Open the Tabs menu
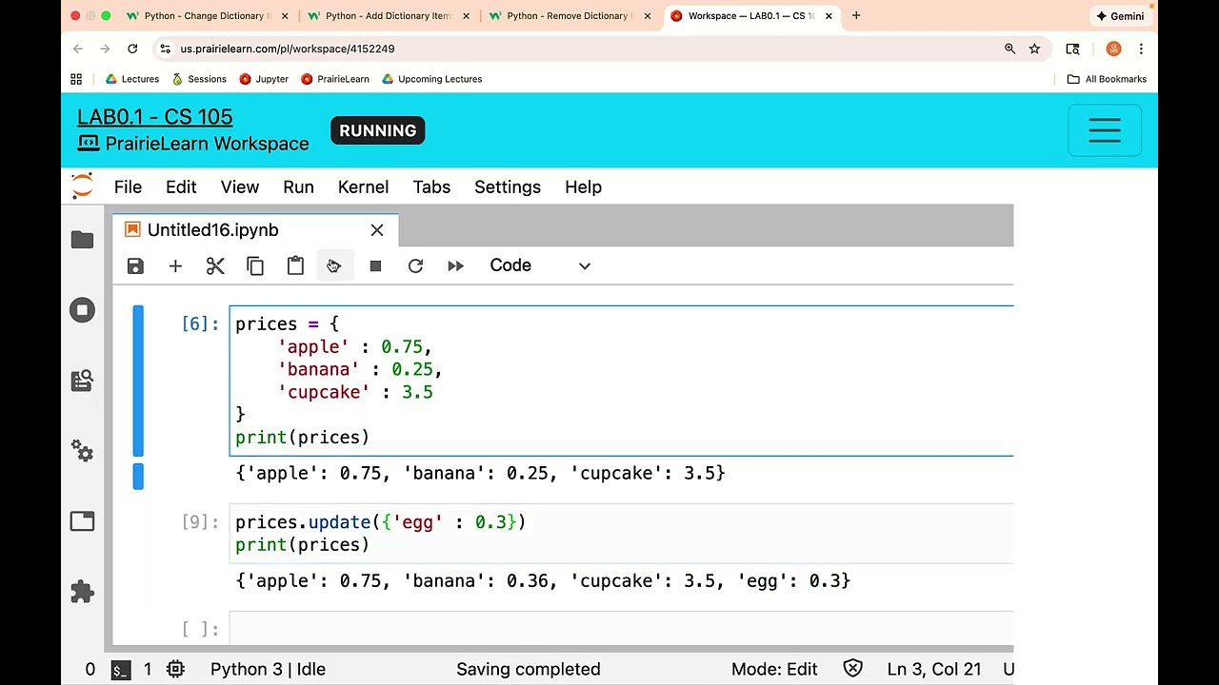Screen dimensions: 1219x685 click(431, 186)
